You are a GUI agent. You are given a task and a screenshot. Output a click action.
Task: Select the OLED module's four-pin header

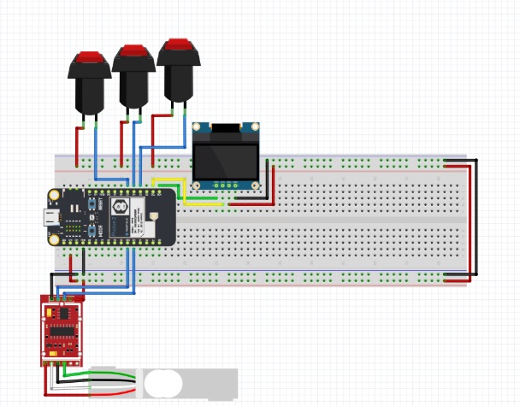226,185
